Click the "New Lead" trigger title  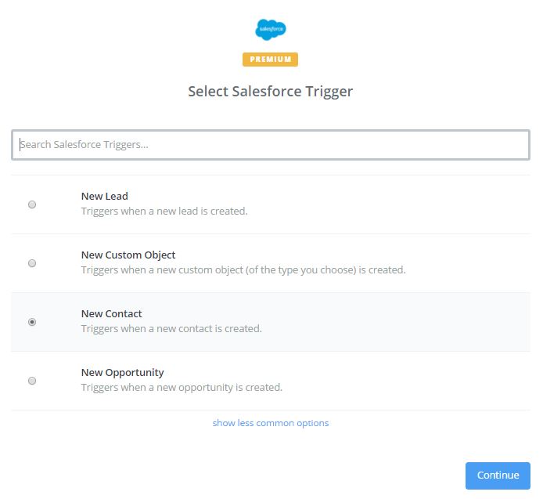coord(104,197)
